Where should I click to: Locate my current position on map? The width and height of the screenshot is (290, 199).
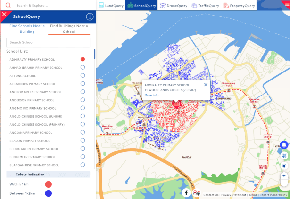[x=284, y=166]
